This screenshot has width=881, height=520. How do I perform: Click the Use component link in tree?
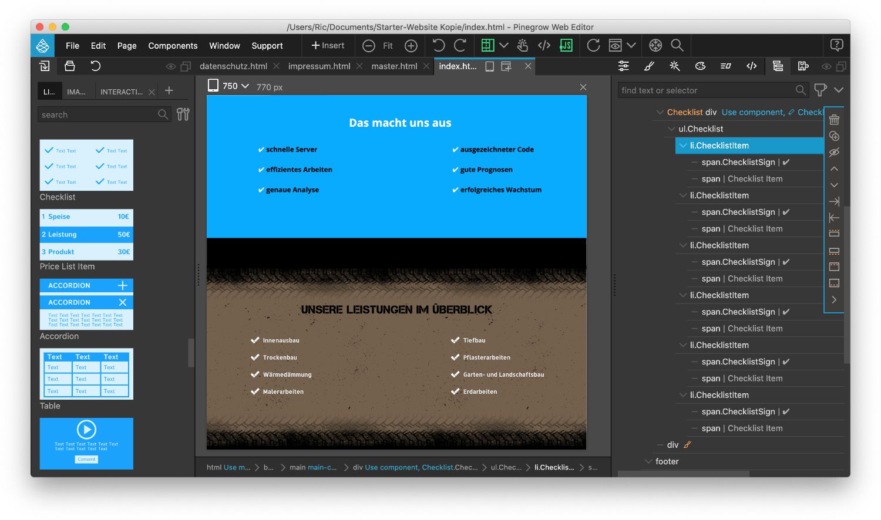point(753,112)
